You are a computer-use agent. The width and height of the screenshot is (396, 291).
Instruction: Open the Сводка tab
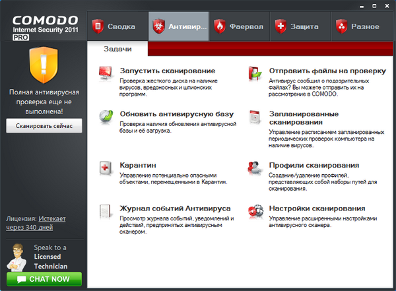tap(117, 26)
